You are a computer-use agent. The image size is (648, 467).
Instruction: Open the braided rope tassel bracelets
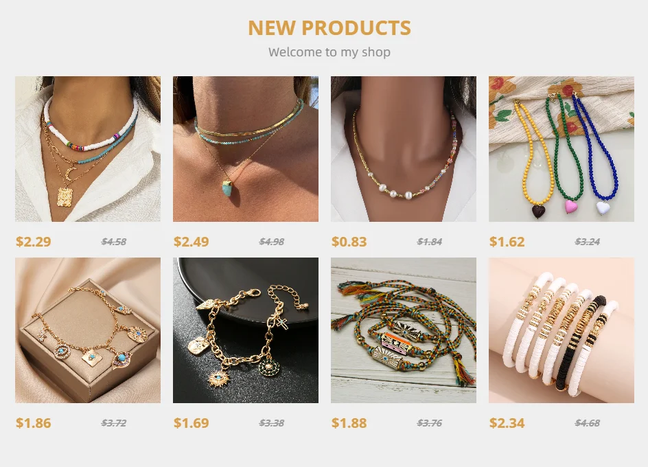(x=404, y=330)
